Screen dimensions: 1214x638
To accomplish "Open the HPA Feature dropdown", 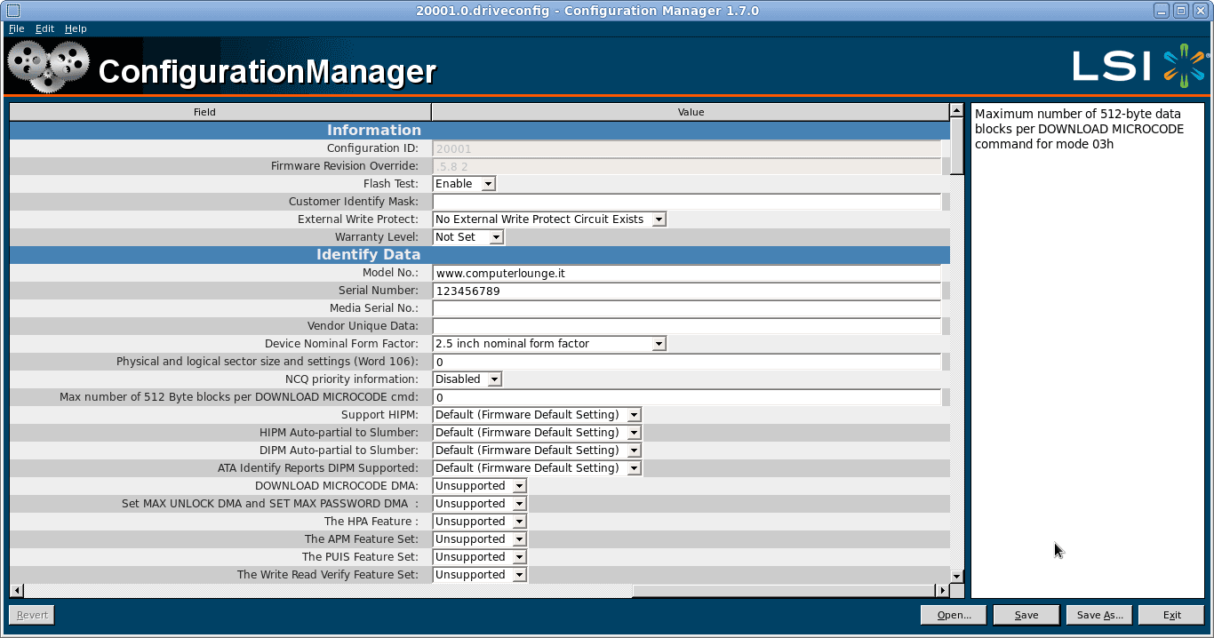I will pyautogui.click(x=517, y=521).
